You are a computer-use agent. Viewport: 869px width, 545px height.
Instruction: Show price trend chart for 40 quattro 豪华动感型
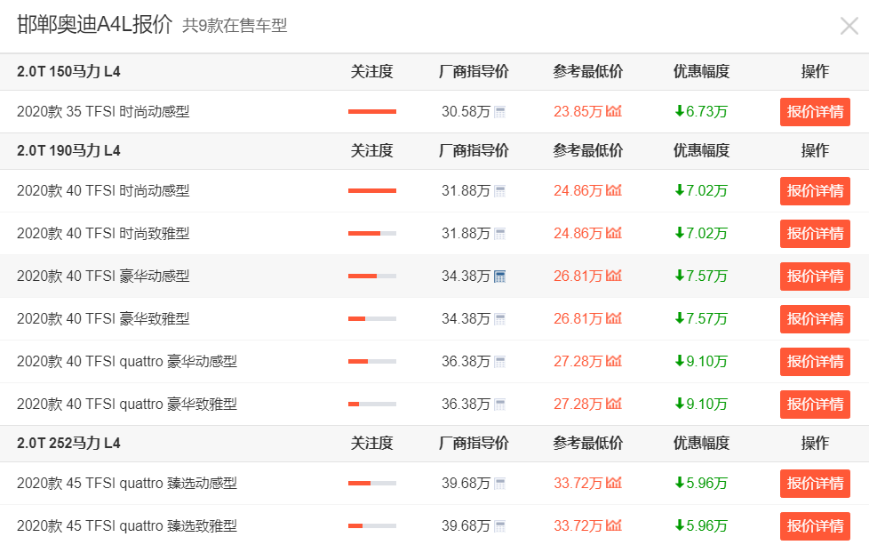613,361
